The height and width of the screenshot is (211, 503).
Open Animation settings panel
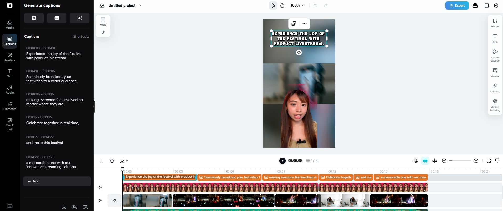click(x=495, y=88)
